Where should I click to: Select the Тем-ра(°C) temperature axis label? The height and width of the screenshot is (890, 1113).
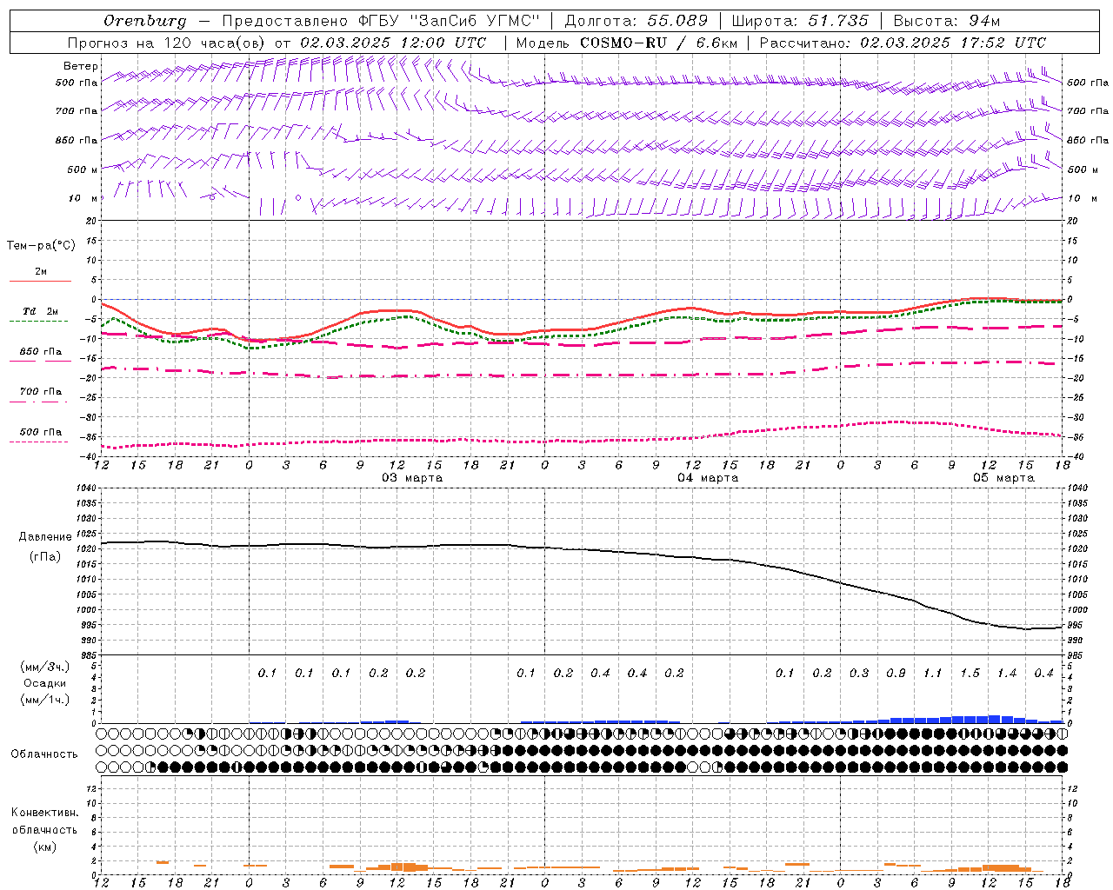[41, 246]
